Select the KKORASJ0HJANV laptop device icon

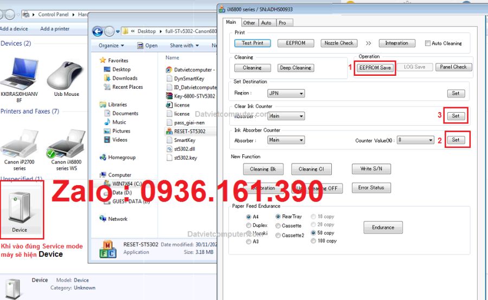(x=20, y=74)
